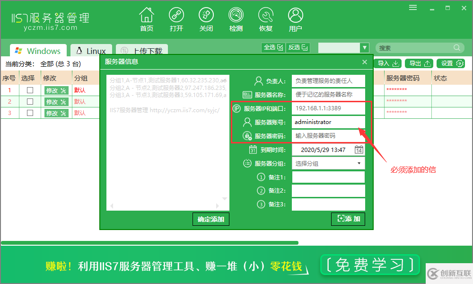This screenshot has width=473, height=284.
Task: Click the 设置 settings gear button
Action: (452, 63)
